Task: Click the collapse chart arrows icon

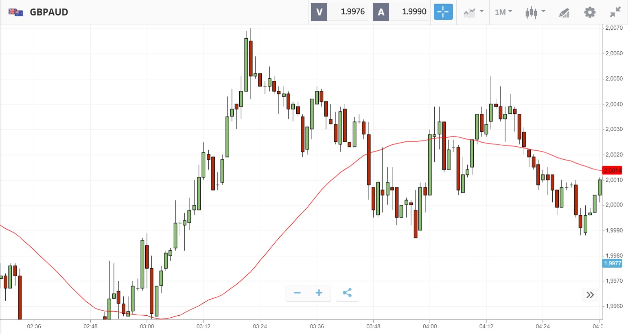Action: tap(615, 12)
